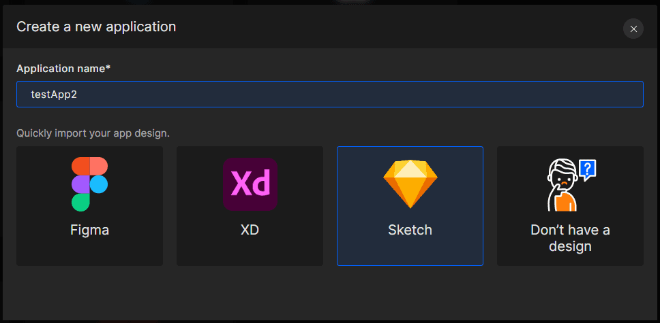Click the XD text label

click(250, 230)
